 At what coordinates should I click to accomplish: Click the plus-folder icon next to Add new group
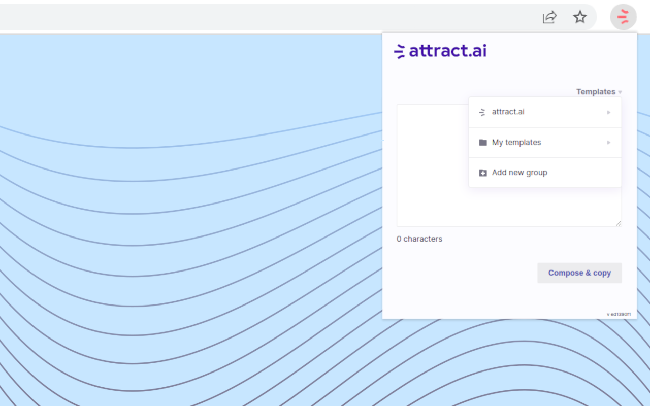pyautogui.click(x=482, y=173)
